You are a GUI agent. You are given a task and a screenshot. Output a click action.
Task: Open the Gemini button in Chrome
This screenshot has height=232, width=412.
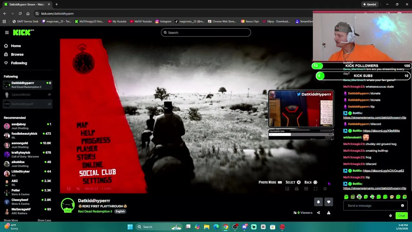(x=369, y=5)
